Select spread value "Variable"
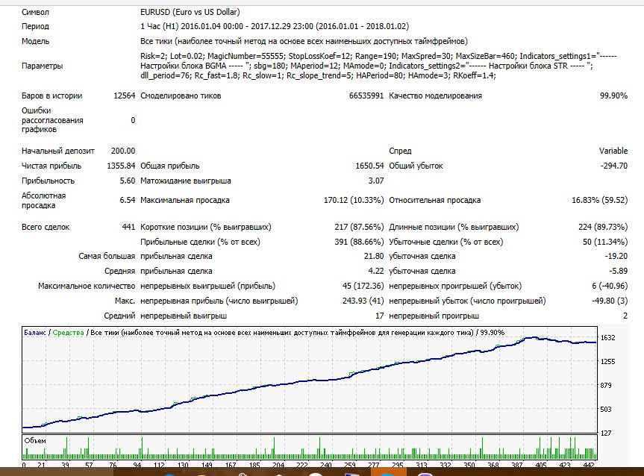 point(613,151)
